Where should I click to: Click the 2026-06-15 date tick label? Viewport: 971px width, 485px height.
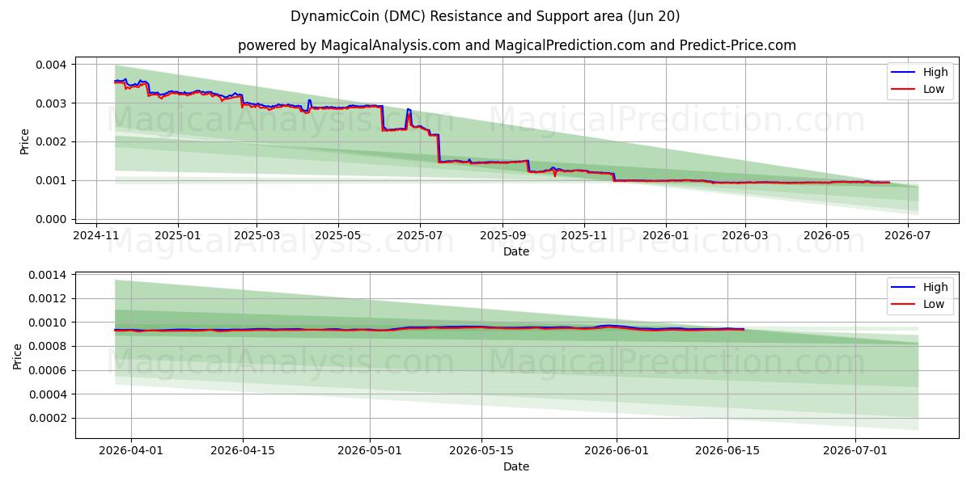click(727, 450)
